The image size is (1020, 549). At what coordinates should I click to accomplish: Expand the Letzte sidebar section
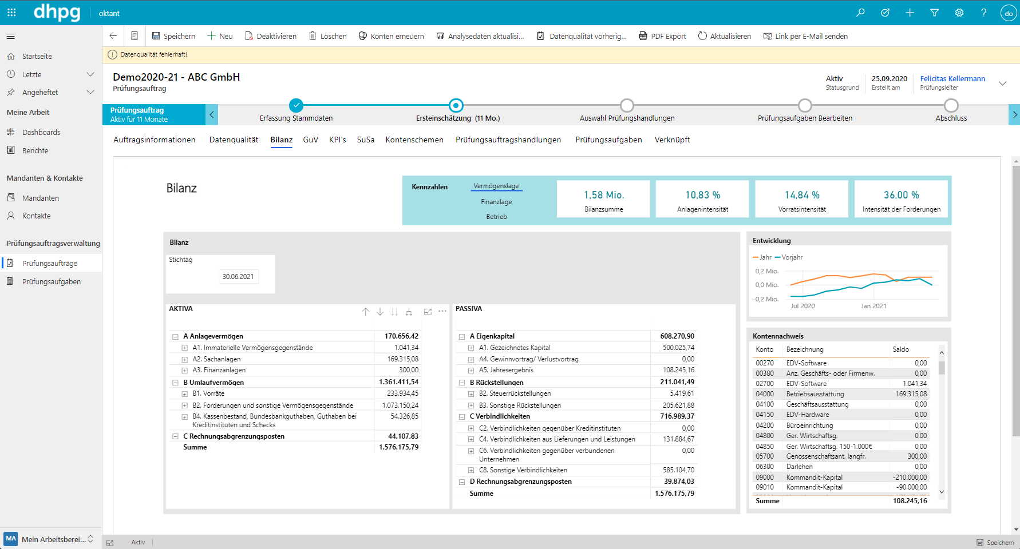pyautogui.click(x=90, y=74)
